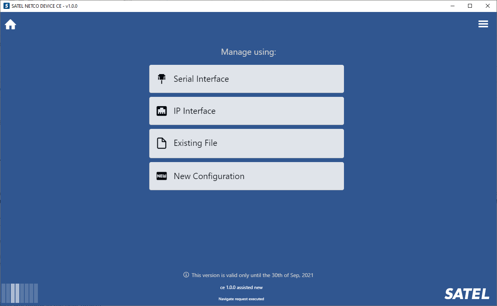Click the document file icon

click(x=162, y=143)
